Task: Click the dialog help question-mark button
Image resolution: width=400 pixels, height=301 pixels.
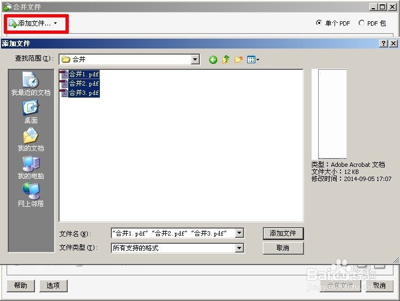Action: pyautogui.click(x=384, y=43)
